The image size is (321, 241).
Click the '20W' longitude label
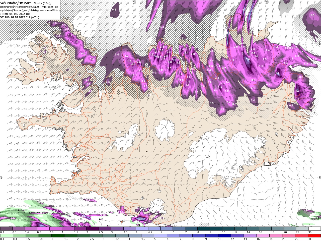[133, 1]
